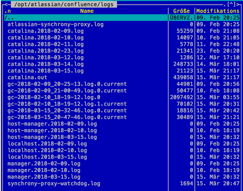Select host-manager.2018-02-10.log

[52, 130]
